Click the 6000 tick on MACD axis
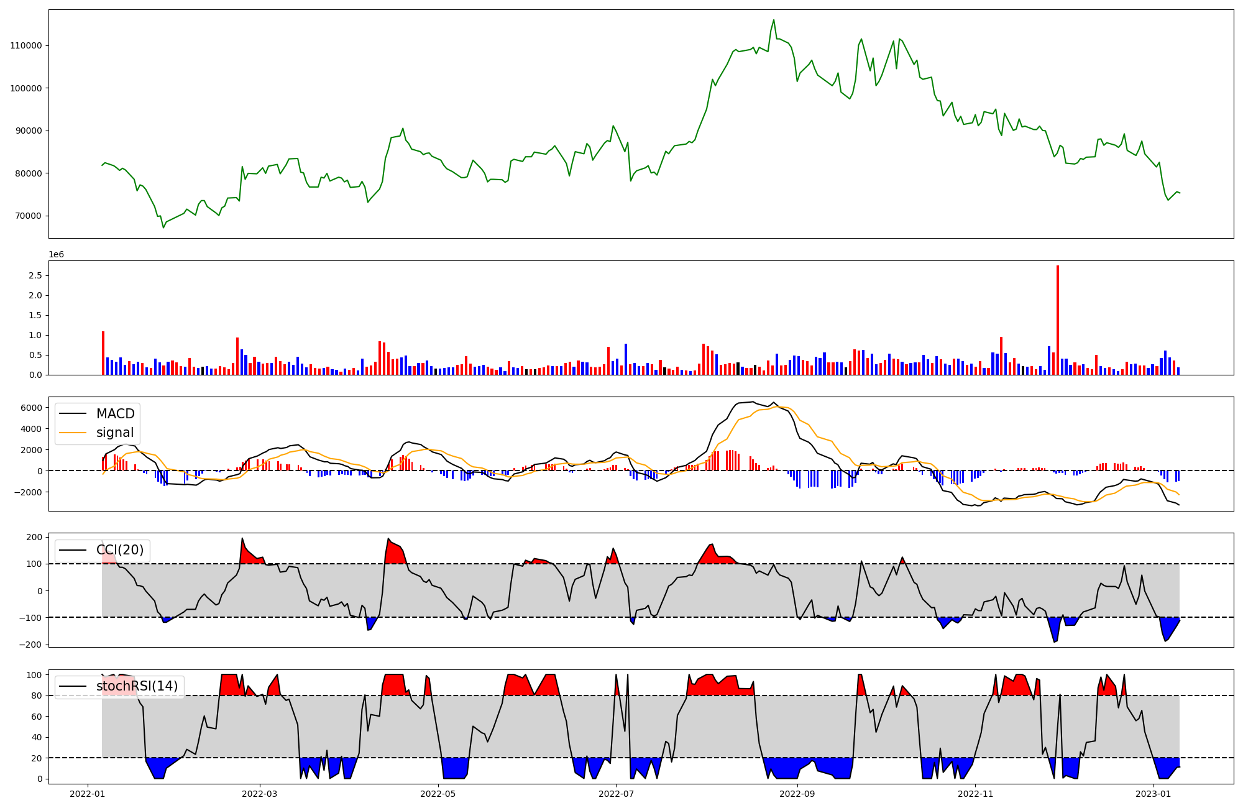1243x808 pixels. tap(31, 408)
